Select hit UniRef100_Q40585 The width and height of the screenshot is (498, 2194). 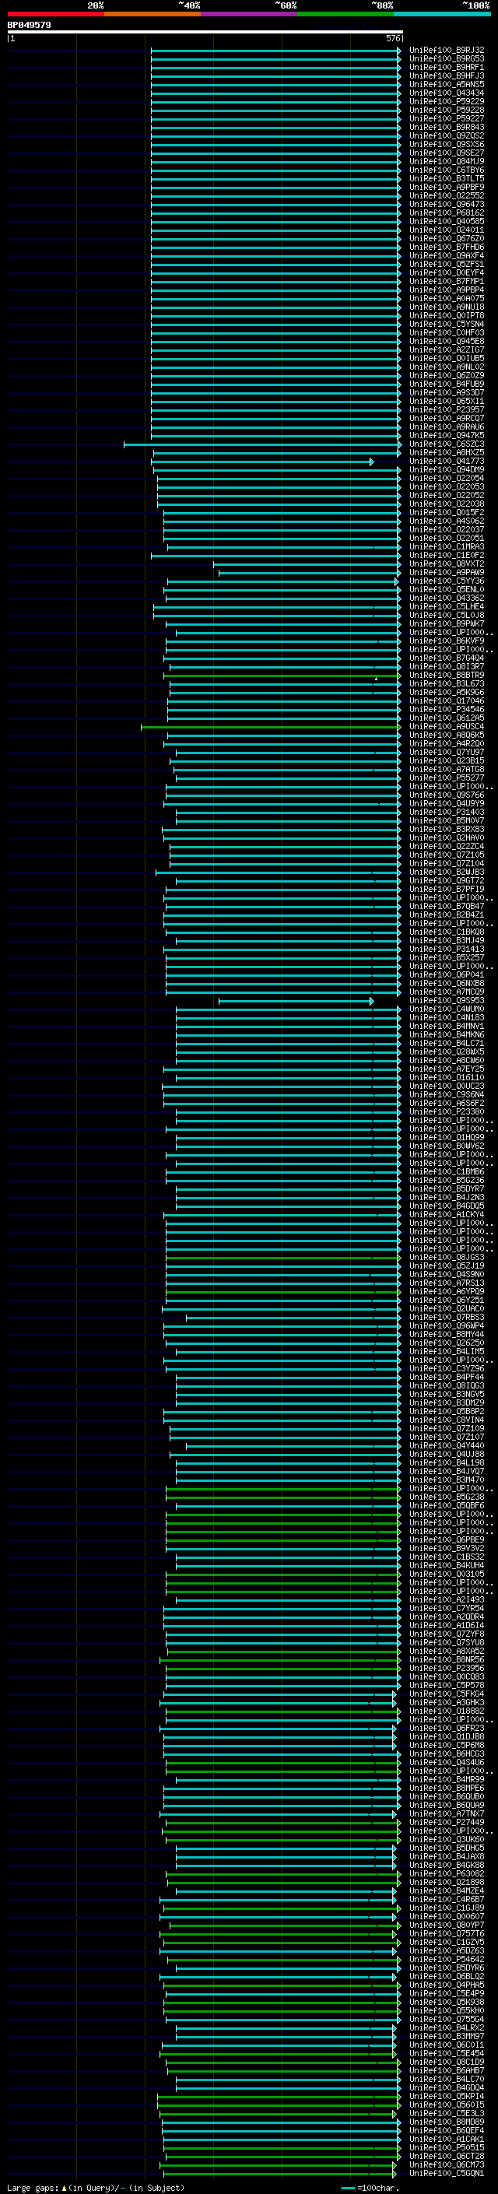[447, 222]
